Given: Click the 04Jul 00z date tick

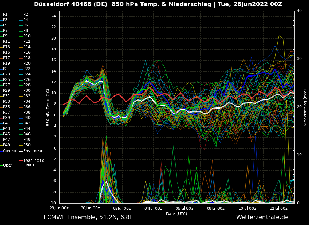Looking at the screenshot, I should (153, 208).
